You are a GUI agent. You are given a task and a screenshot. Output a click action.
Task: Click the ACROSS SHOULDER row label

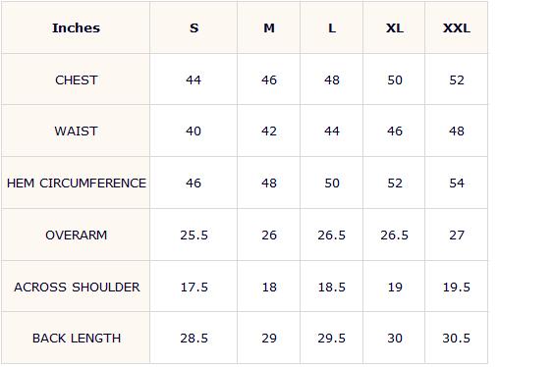click(77, 287)
